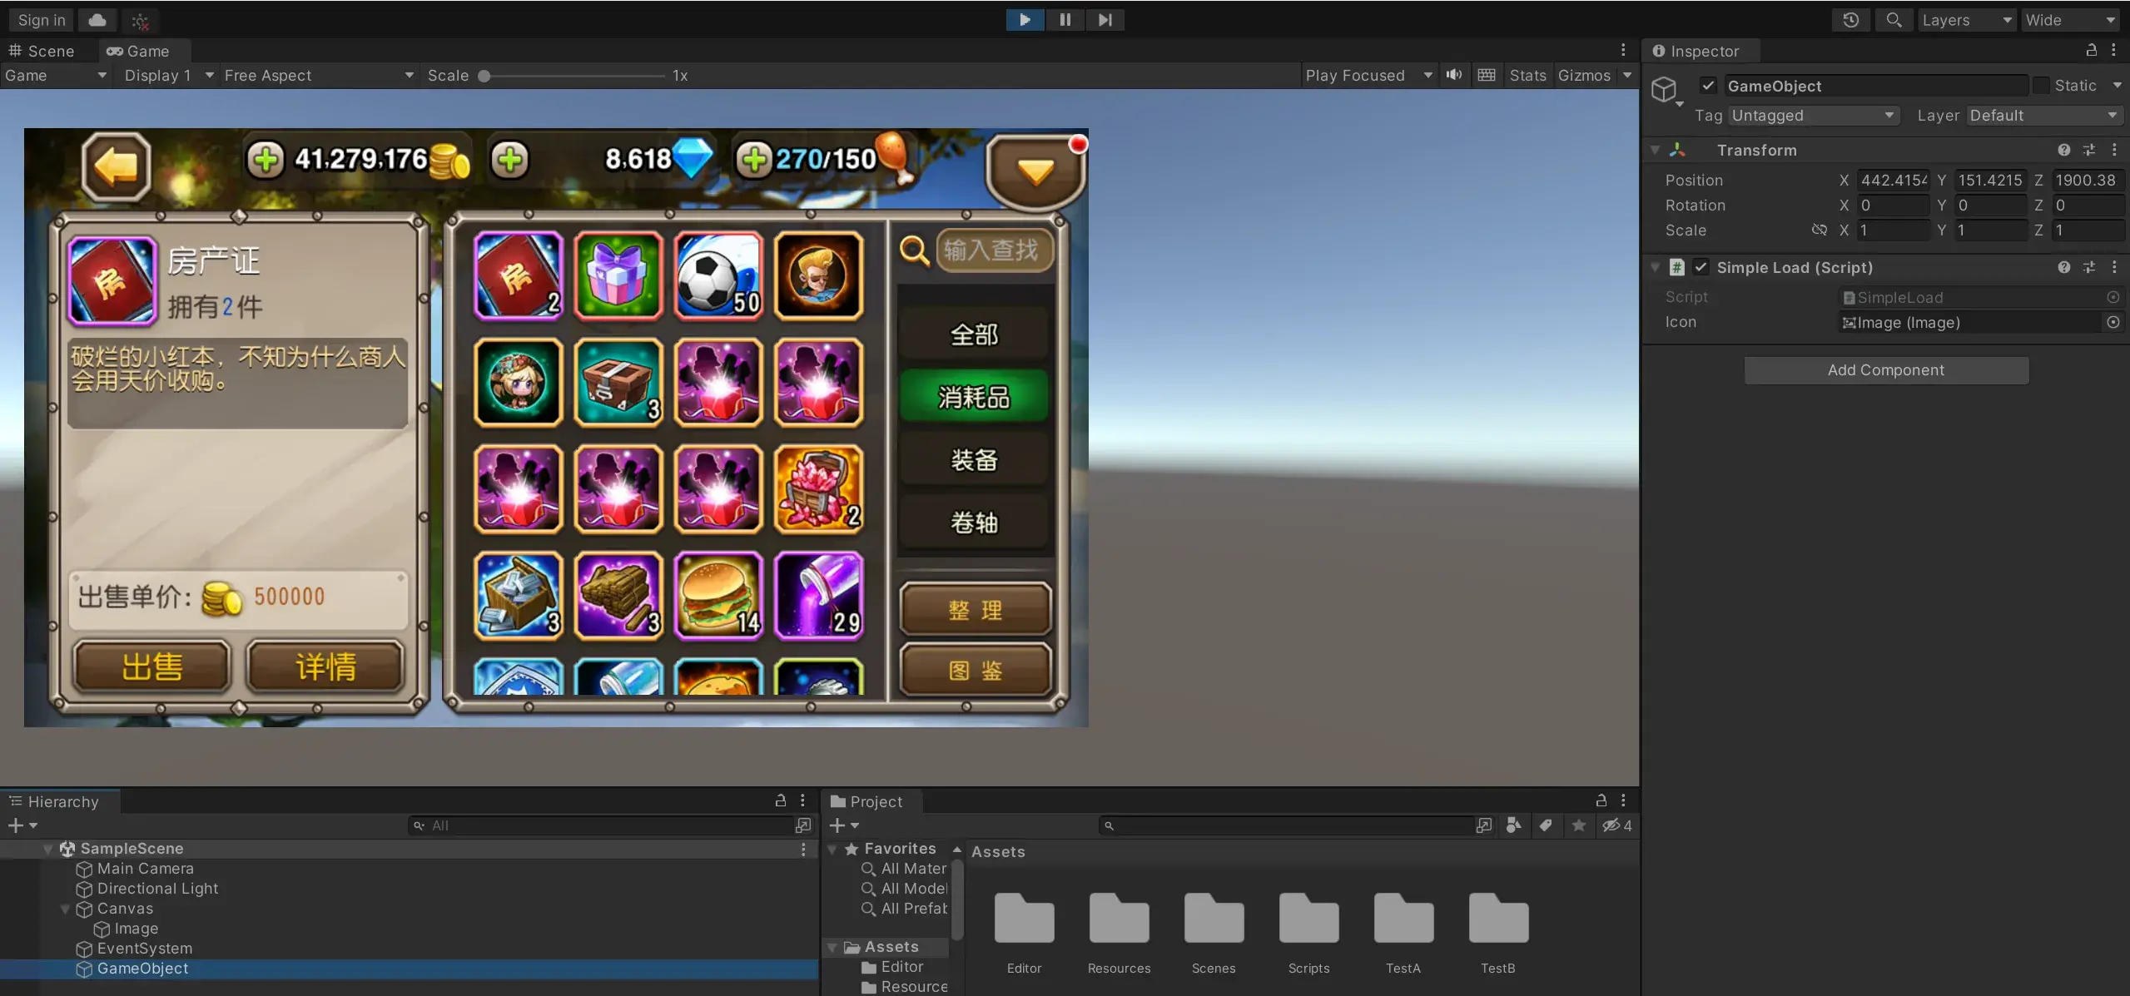2130x996 pixels.
Task: Open the Display 1 dropdown
Action: click(169, 75)
